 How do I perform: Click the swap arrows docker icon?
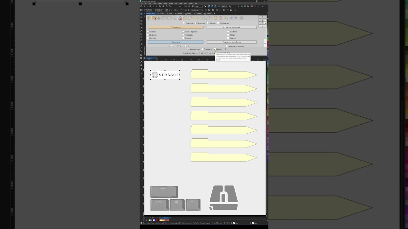[x=179, y=18]
